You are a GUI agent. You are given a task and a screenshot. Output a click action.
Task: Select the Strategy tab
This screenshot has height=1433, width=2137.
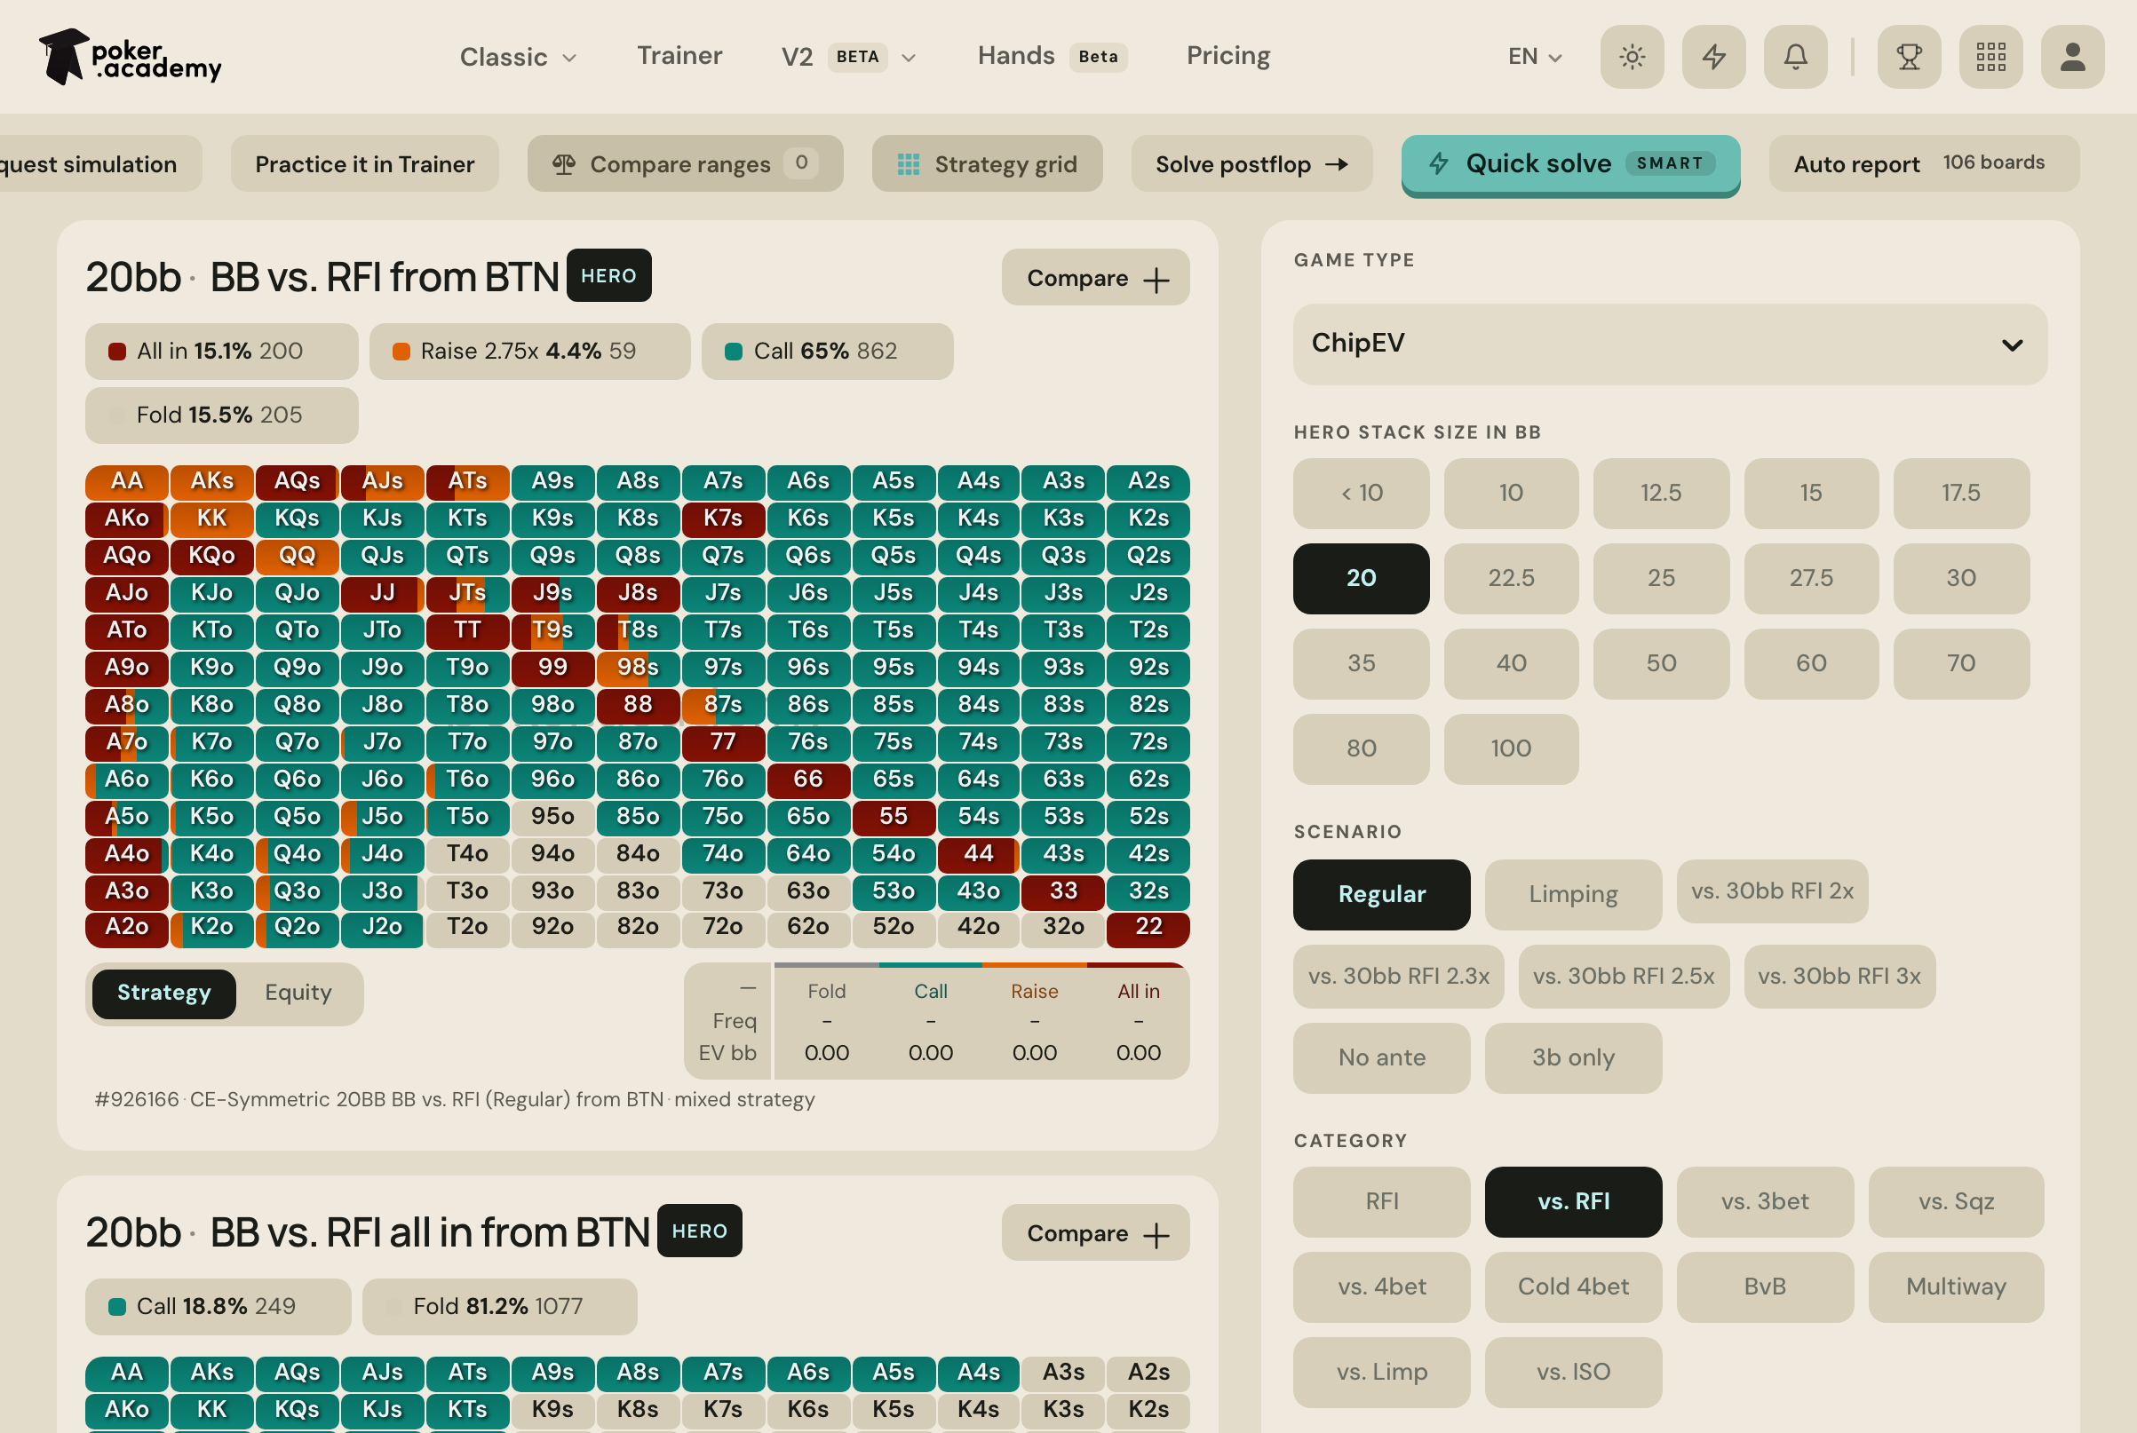click(163, 993)
